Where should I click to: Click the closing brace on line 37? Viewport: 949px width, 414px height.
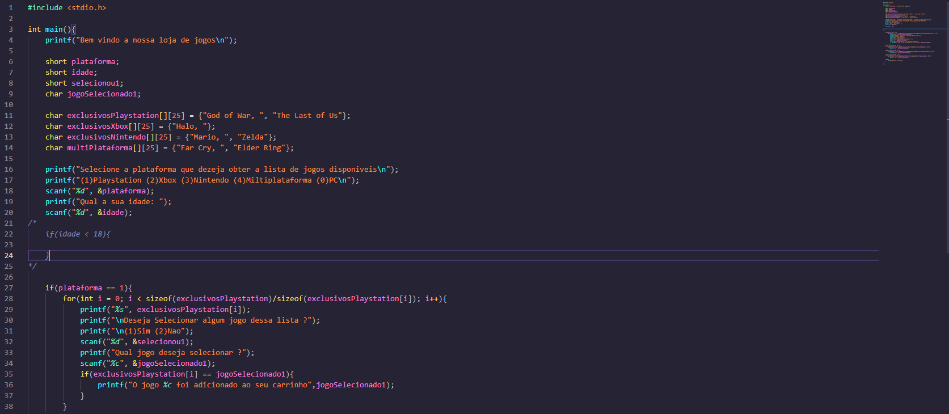pyautogui.click(x=82, y=396)
